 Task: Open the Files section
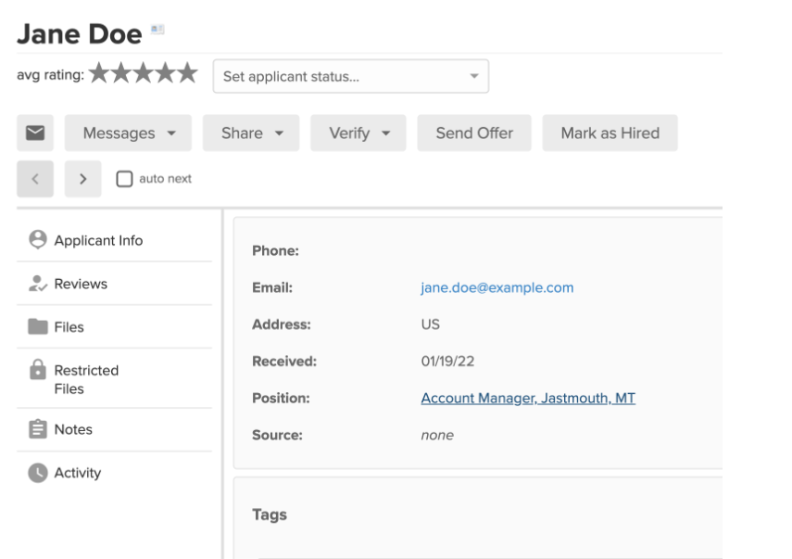115,327
